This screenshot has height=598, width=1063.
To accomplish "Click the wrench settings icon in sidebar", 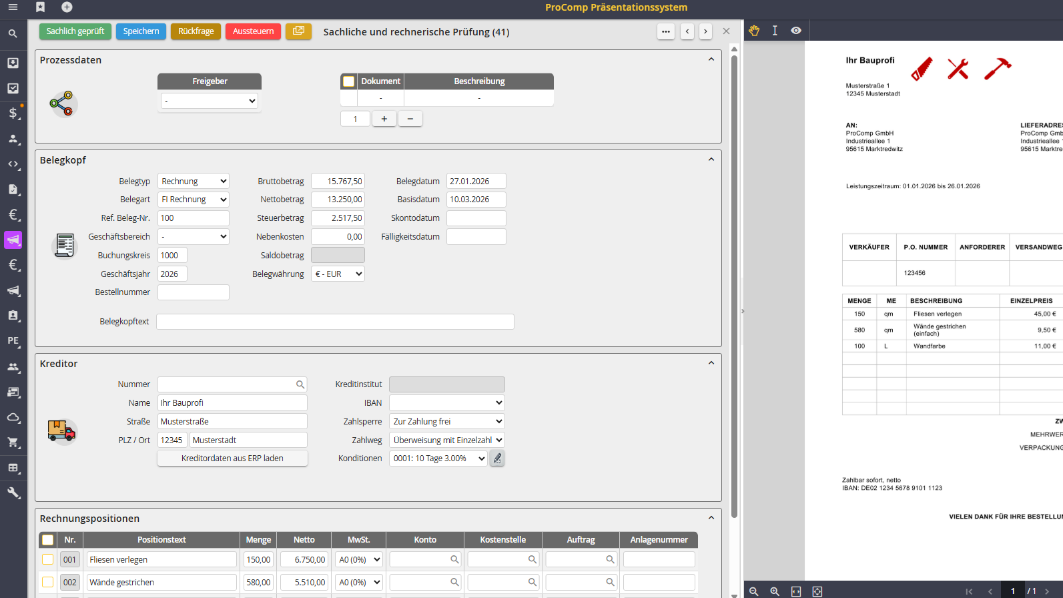I will pyautogui.click(x=13, y=493).
